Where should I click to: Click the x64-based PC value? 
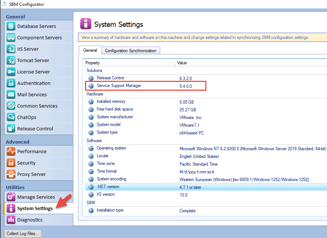point(191,133)
